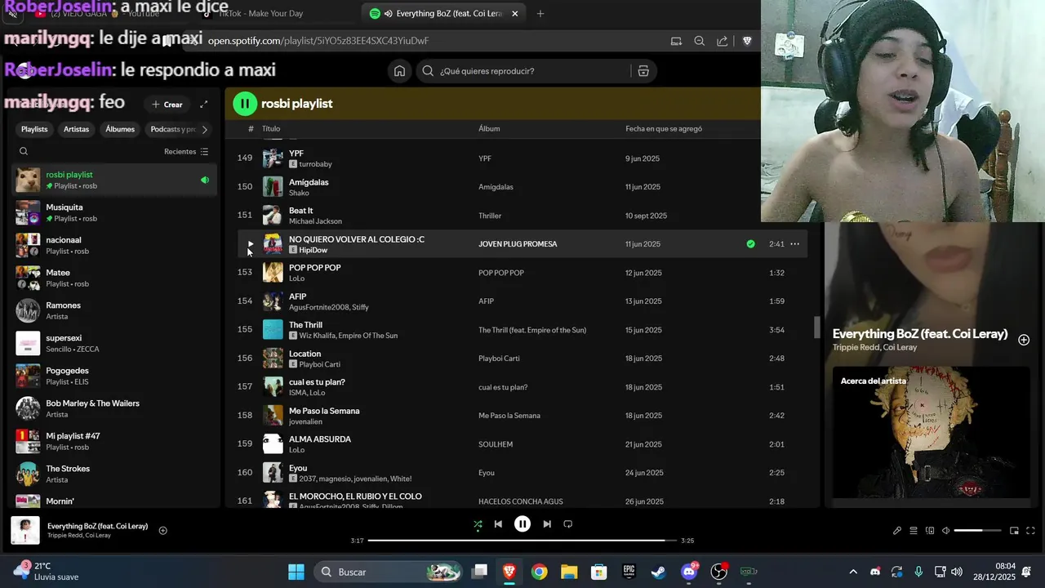Skip to next track
Viewport: 1045px width, 588px height.
point(547,524)
